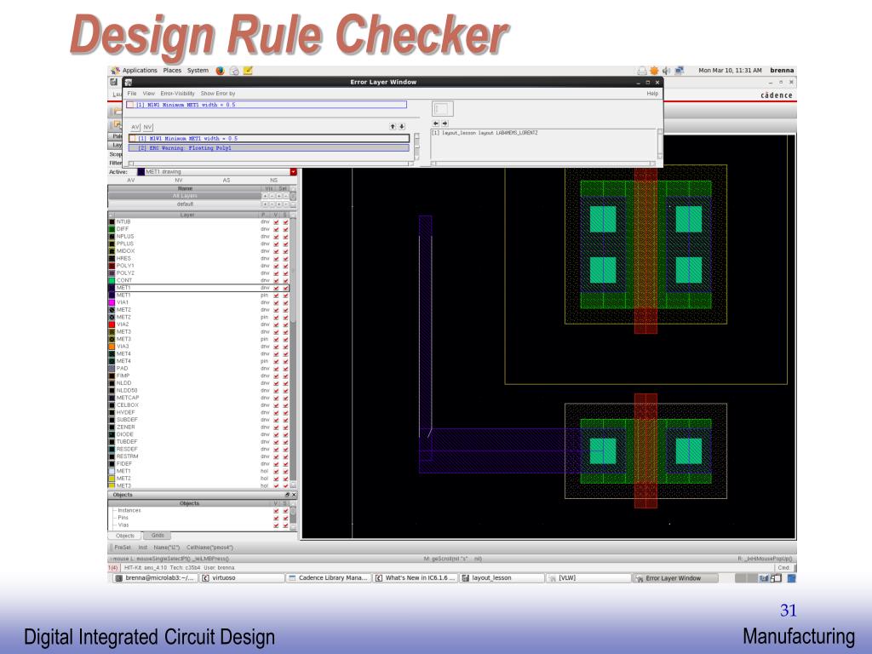Image resolution: width=872 pixels, height=654 pixels.
Task: Open File menu in Error Layer Window
Action: pos(132,94)
